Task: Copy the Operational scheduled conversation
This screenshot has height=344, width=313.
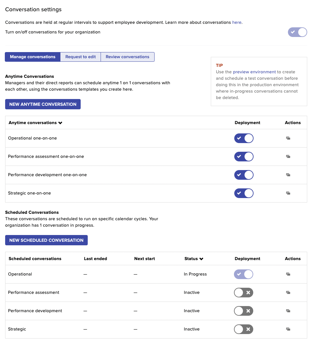Action: [288, 274]
